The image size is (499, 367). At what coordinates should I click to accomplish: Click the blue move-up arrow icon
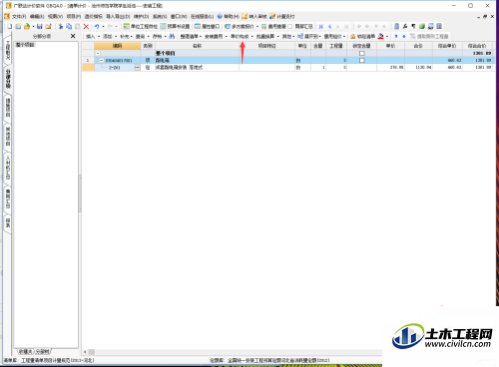click(x=396, y=36)
